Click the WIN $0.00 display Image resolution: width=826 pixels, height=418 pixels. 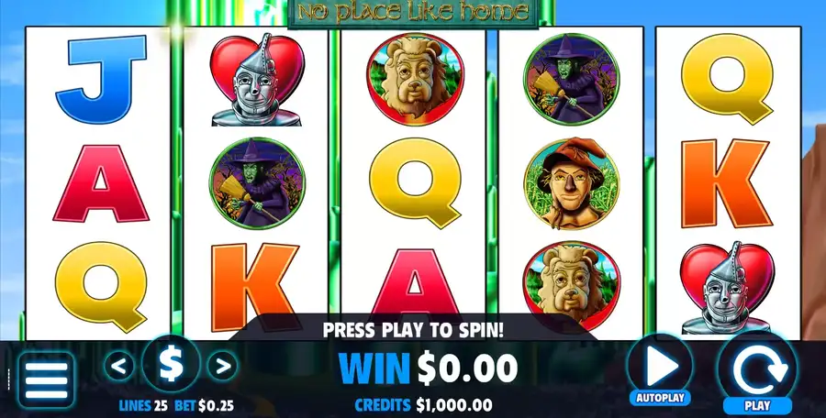pyautogui.click(x=428, y=368)
